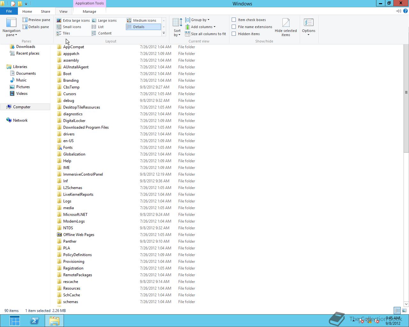Switch to the Home tab

tap(27, 11)
